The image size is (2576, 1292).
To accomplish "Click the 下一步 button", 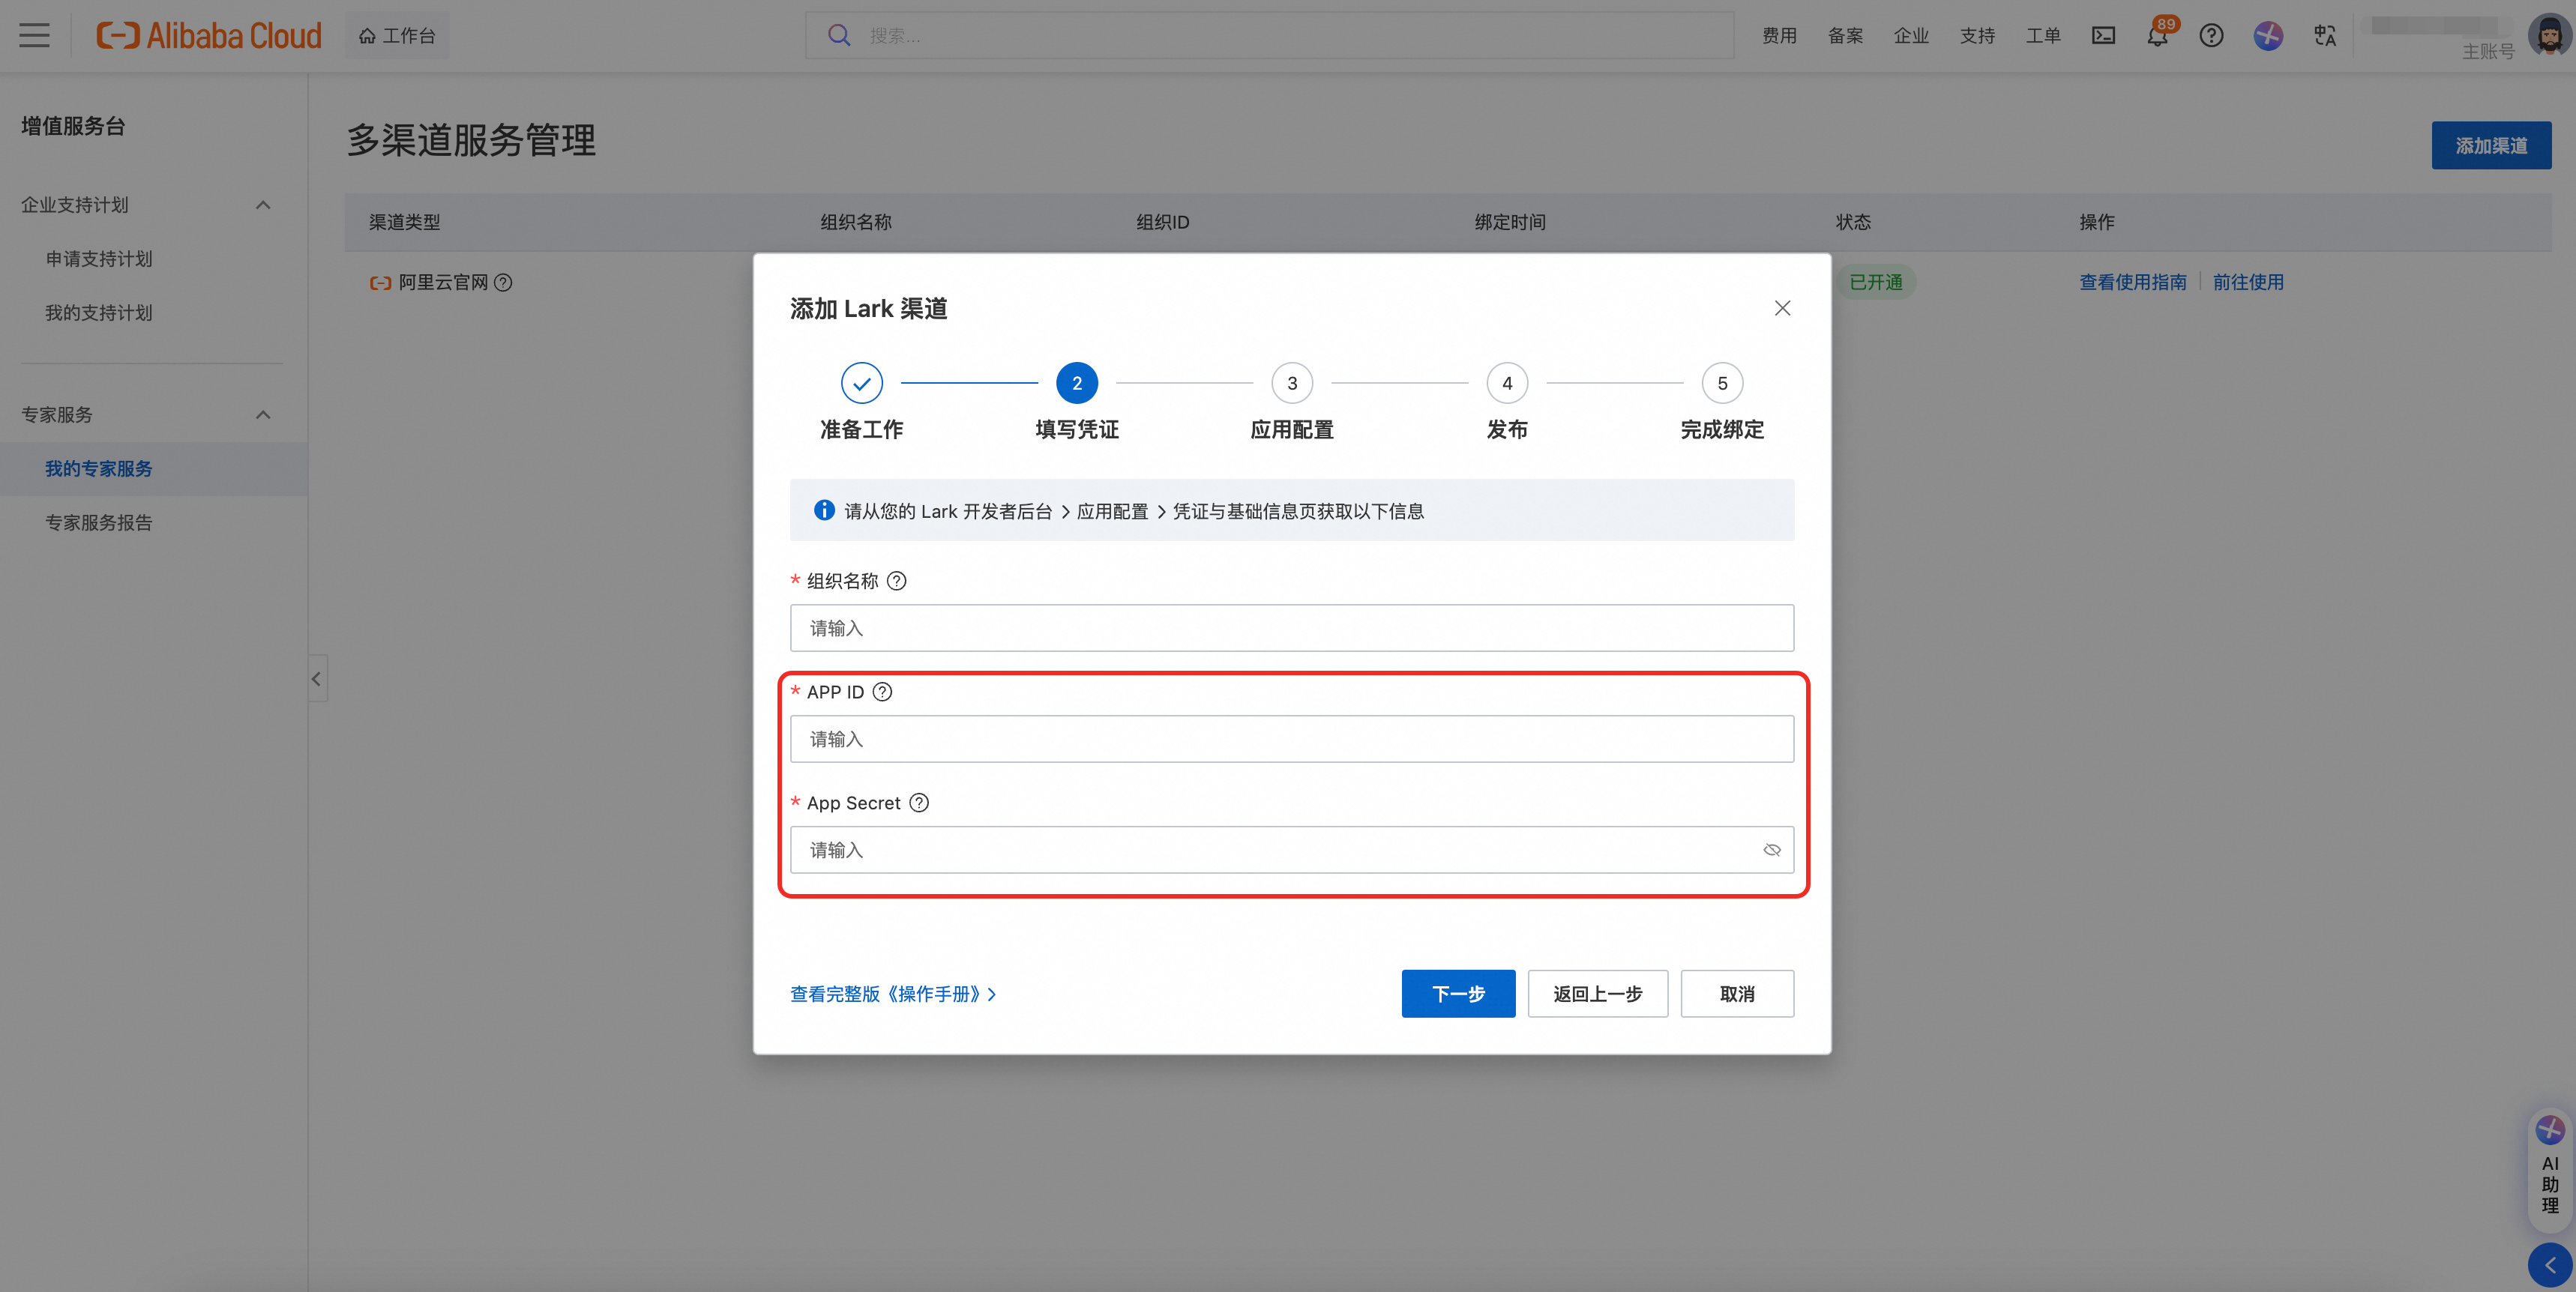I will click(x=1457, y=994).
